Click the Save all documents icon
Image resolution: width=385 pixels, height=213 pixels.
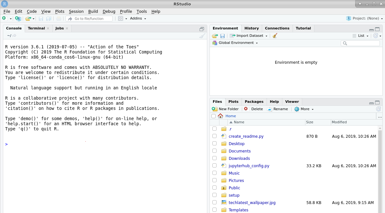49,19
